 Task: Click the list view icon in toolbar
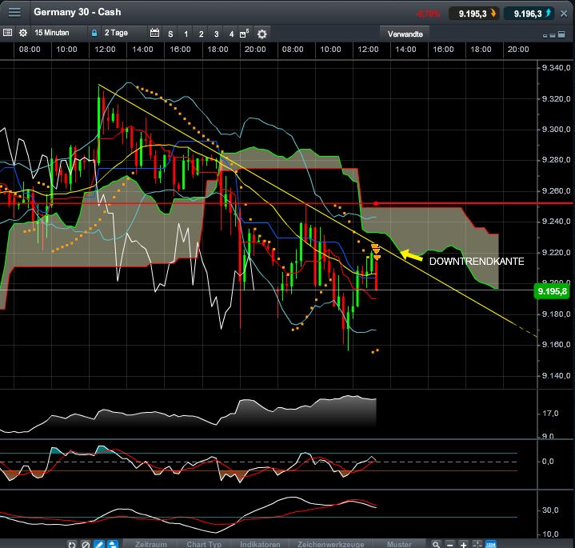coord(7,34)
